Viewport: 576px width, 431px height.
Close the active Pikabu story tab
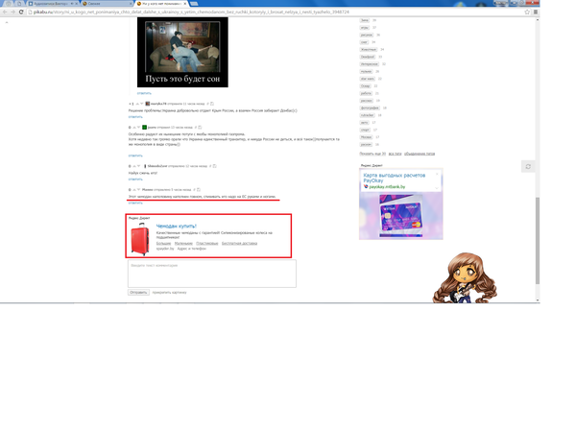(x=184, y=3)
